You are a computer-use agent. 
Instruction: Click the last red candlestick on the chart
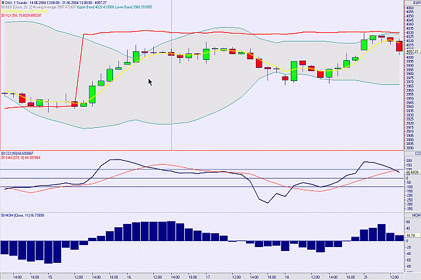(x=399, y=47)
